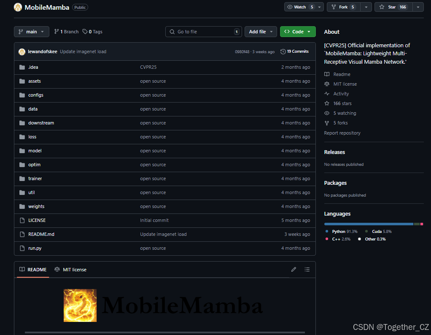Image resolution: width=431 pixels, height=335 pixels.
Task: Open the 19 Commits history link
Action: (x=294, y=51)
